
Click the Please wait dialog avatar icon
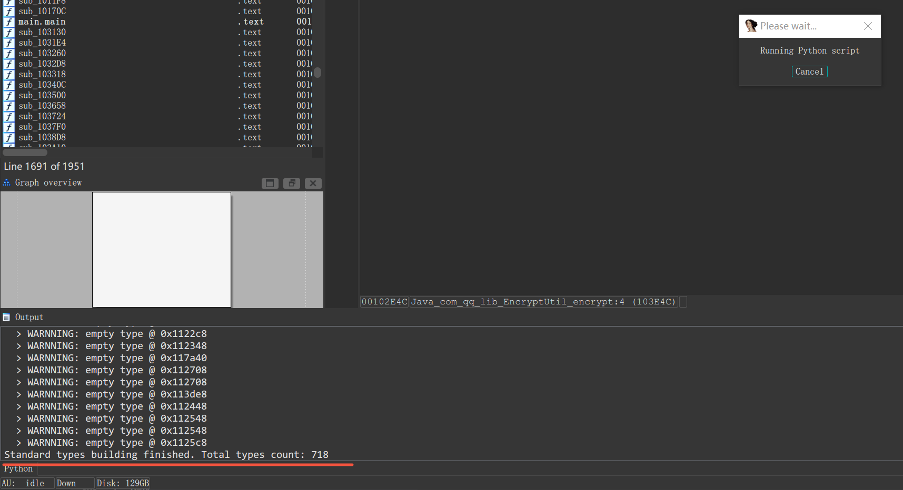(751, 26)
